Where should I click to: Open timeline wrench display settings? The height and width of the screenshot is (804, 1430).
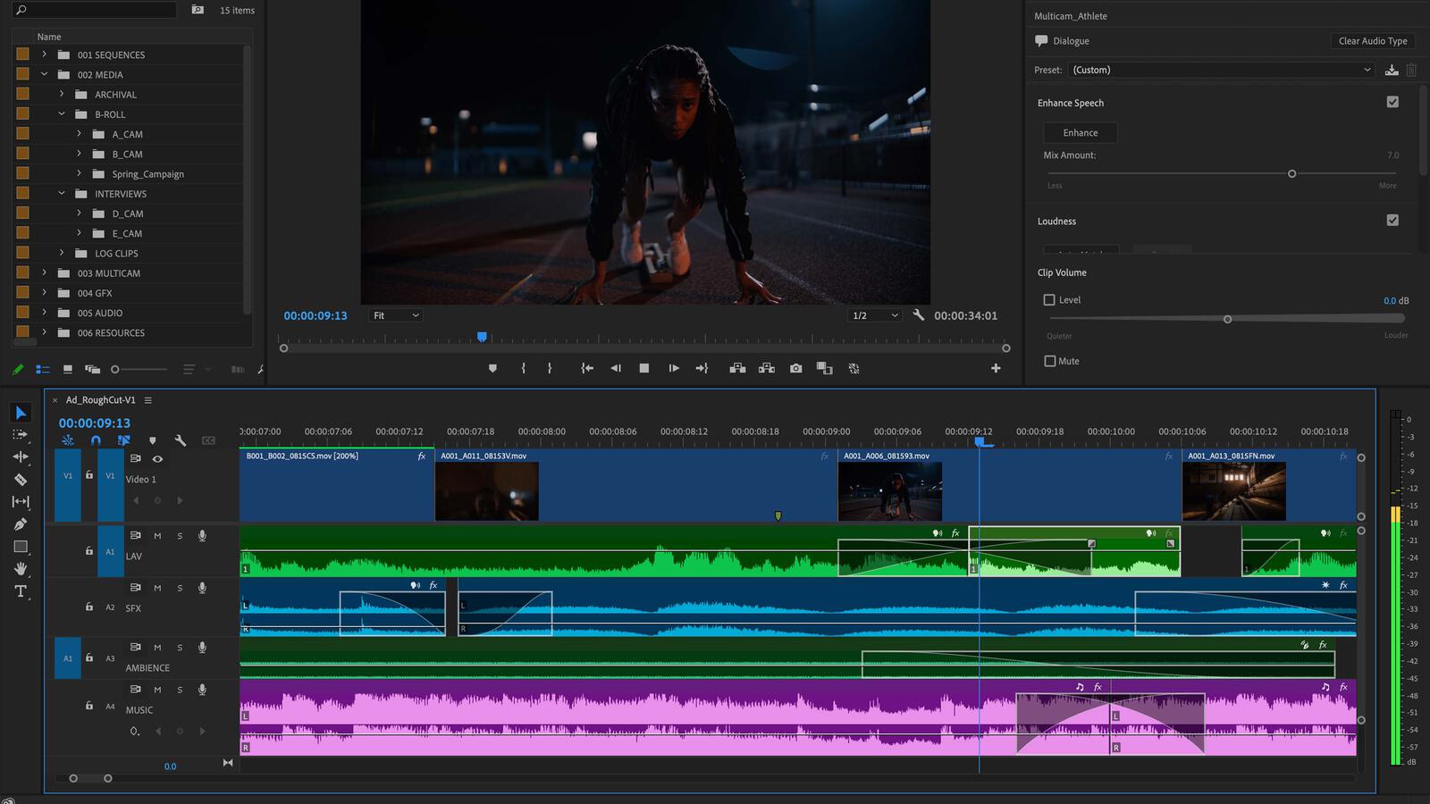point(181,440)
